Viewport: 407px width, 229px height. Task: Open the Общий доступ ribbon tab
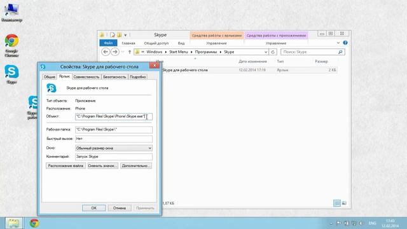click(x=156, y=43)
